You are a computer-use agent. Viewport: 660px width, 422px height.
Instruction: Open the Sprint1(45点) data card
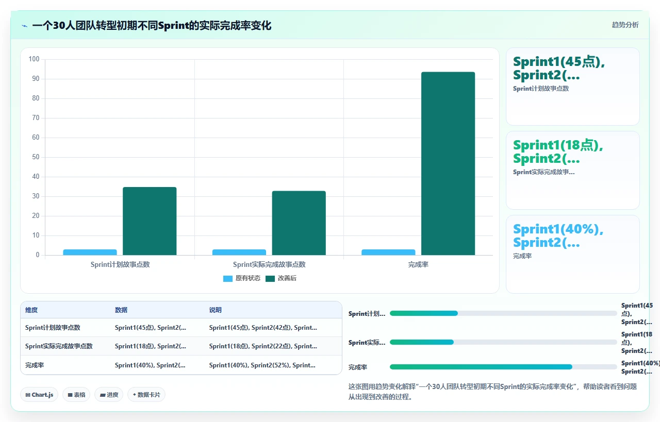pos(572,87)
